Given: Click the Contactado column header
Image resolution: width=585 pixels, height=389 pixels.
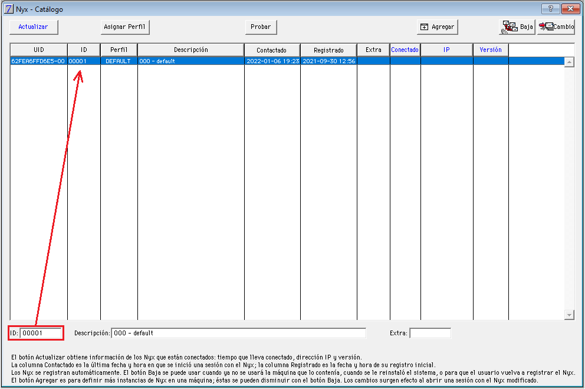Looking at the screenshot, I should click(x=272, y=50).
